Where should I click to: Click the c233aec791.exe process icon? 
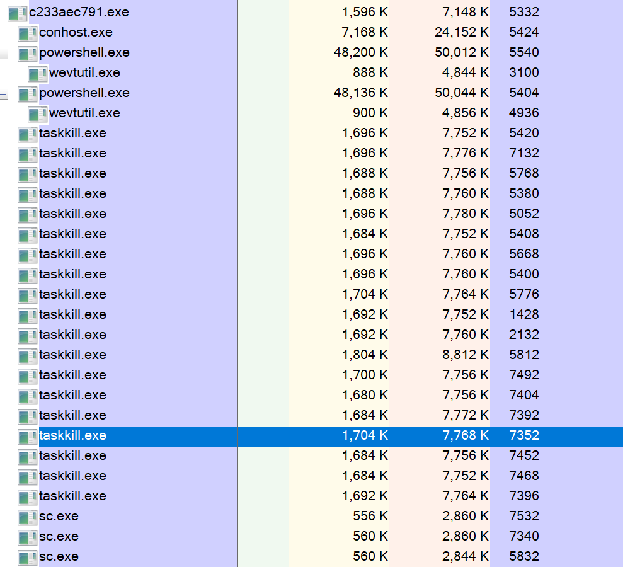click(16, 11)
